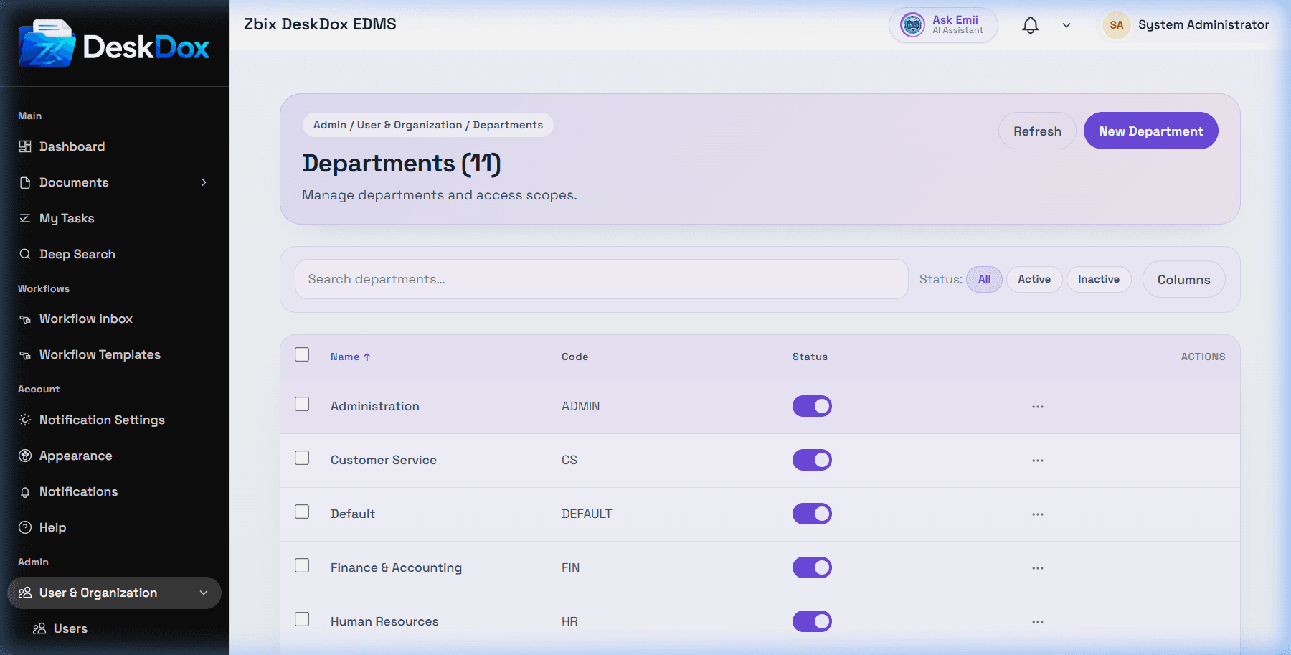Click User & Organization breadcrumb link
This screenshot has width=1291, height=655.
(410, 125)
